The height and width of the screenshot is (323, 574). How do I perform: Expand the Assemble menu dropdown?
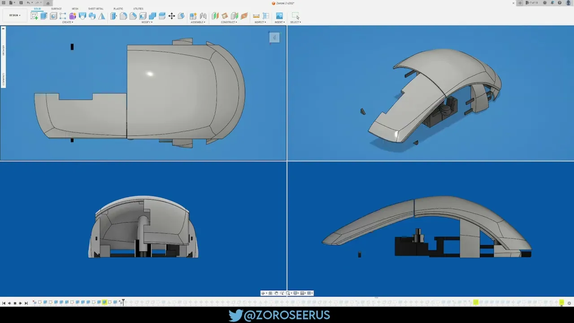pyautogui.click(x=198, y=22)
